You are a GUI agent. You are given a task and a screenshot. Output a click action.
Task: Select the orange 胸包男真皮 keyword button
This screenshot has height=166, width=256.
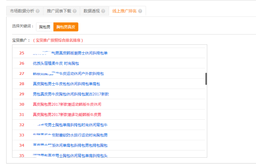(66, 27)
